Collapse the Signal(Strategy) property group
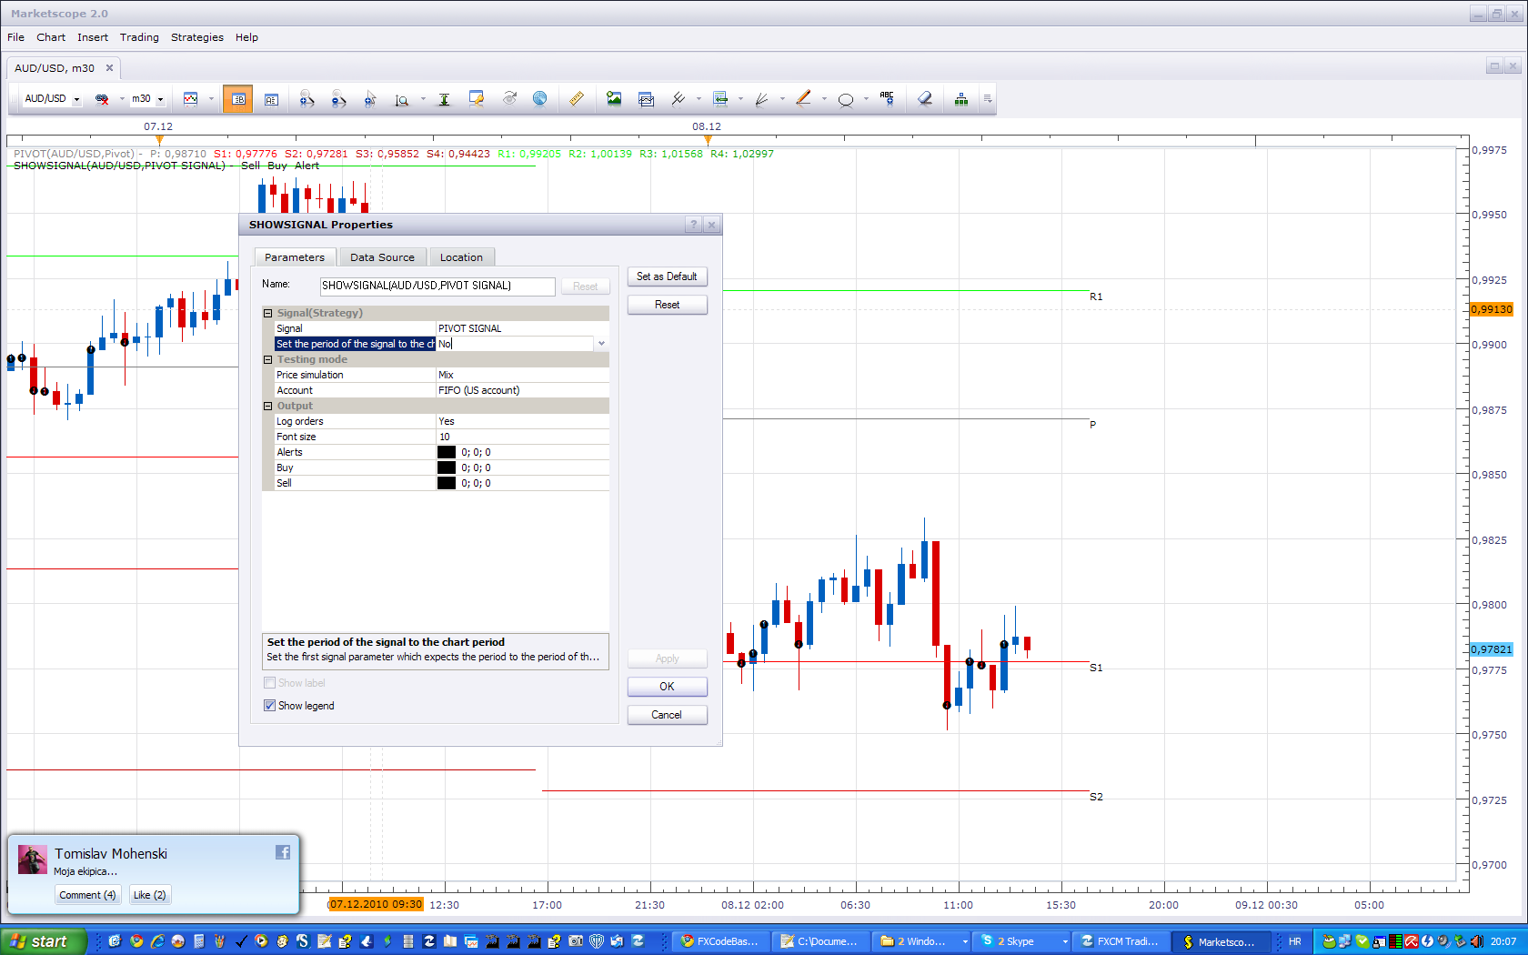 point(268,313)
